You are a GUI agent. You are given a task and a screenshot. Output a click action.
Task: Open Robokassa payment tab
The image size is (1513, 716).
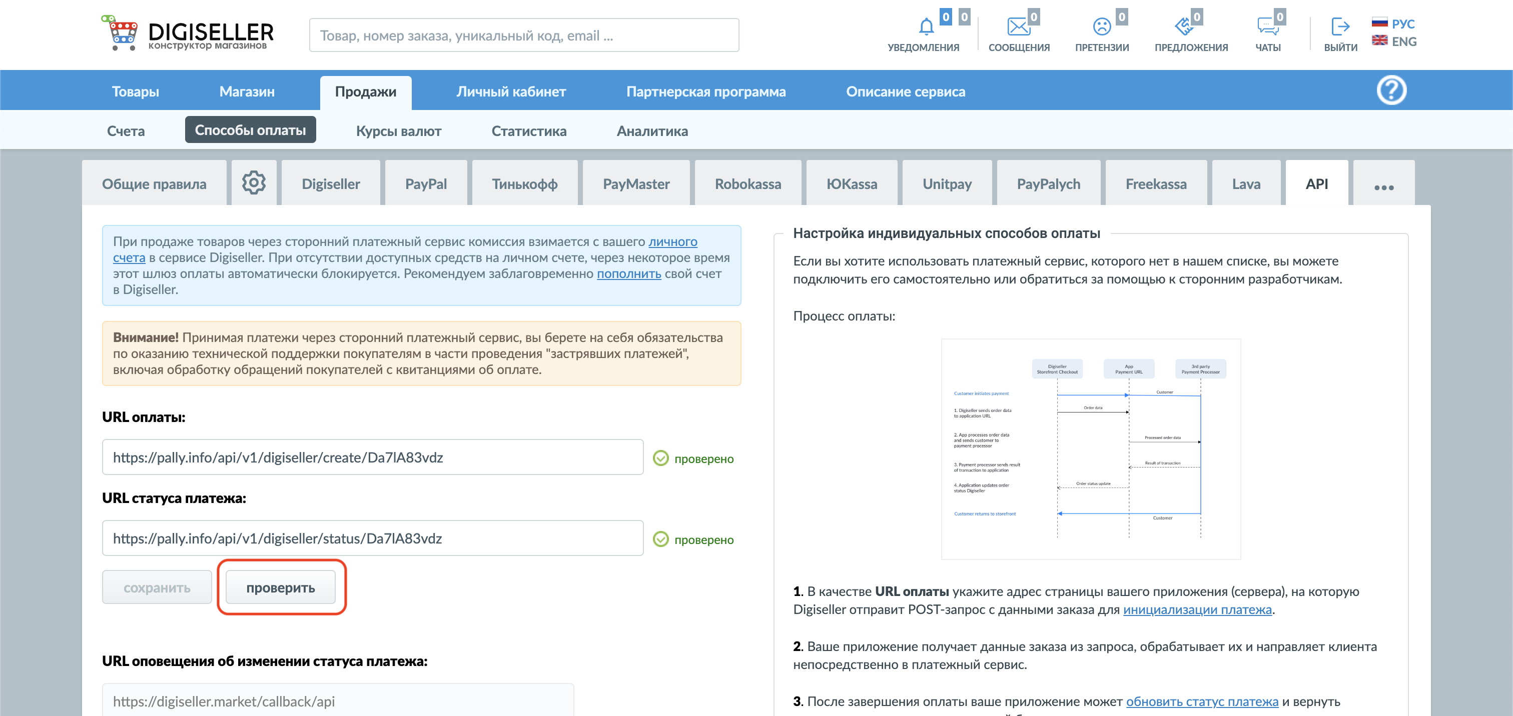coord(747,183)
